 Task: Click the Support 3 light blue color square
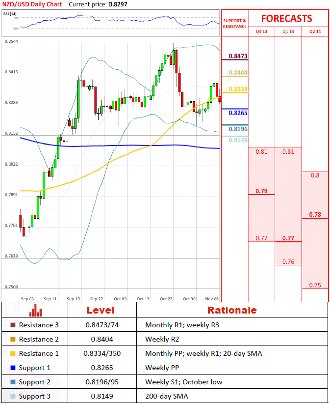coord(13,396)
